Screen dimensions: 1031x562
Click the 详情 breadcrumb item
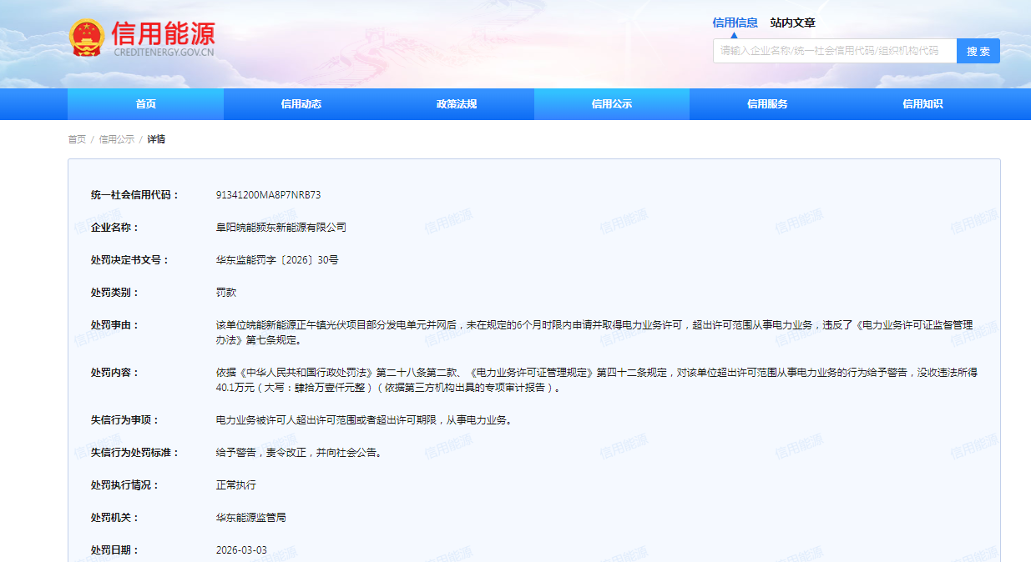pyautogui.click(x=156, y=139)
